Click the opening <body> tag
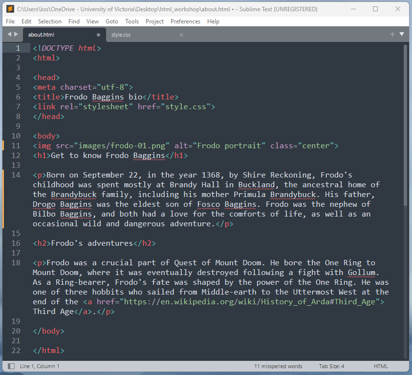This screenshot has width=412, height=375. tap(46, 136)
